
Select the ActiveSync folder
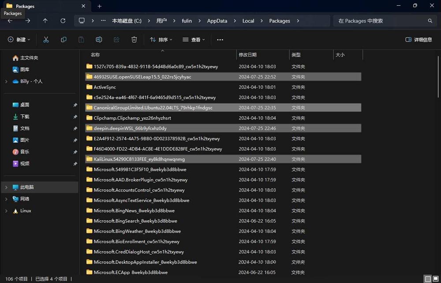pos(105,87)
